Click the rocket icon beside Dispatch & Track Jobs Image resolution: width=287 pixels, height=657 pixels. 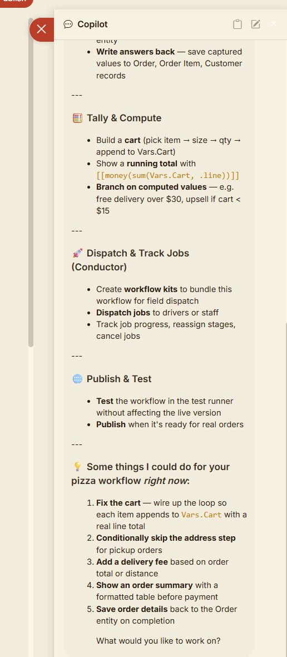(77, 253)
